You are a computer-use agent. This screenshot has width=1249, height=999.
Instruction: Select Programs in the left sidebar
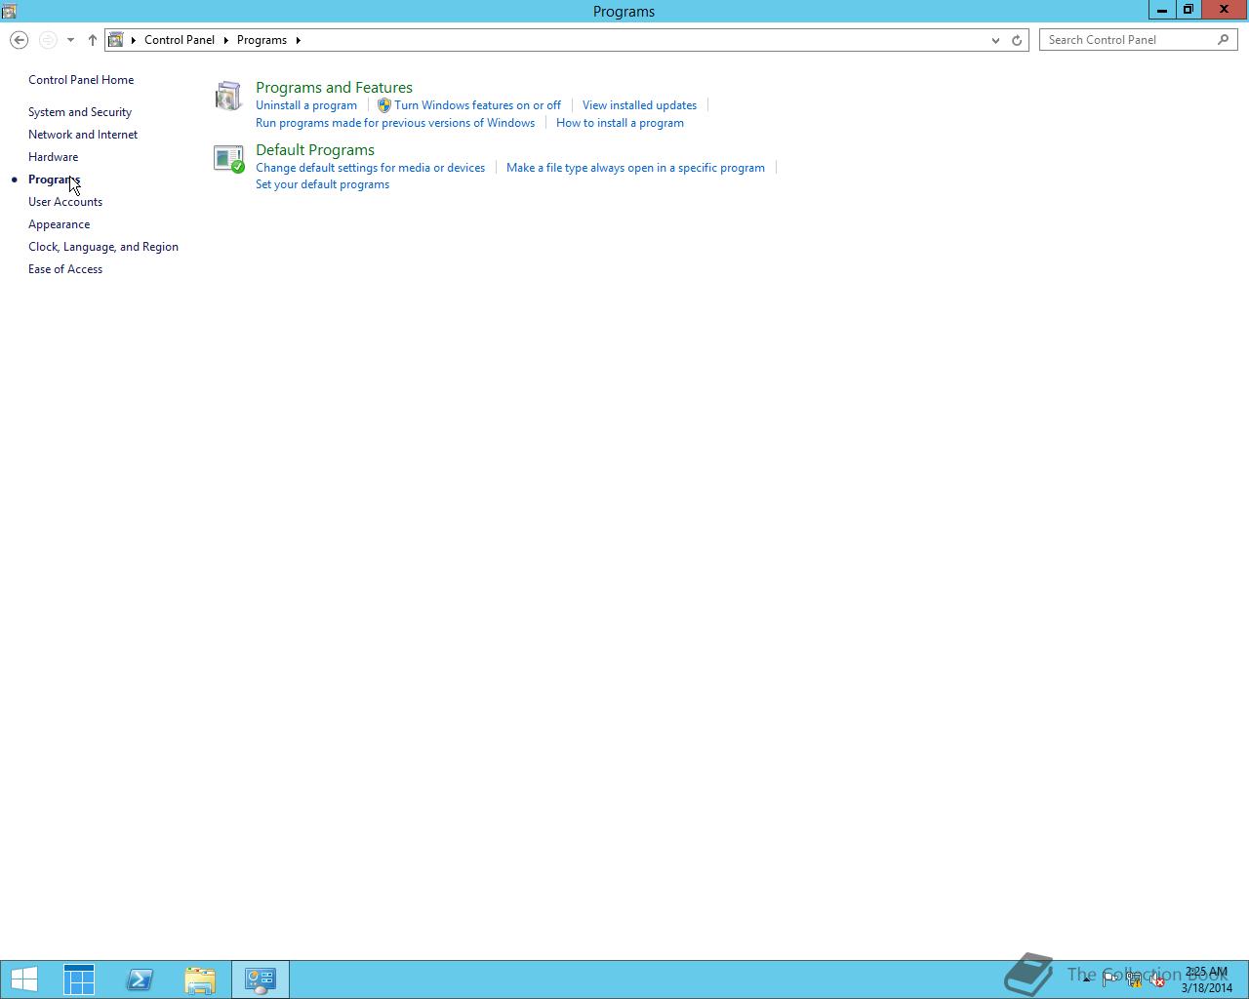tap(54, 180)
